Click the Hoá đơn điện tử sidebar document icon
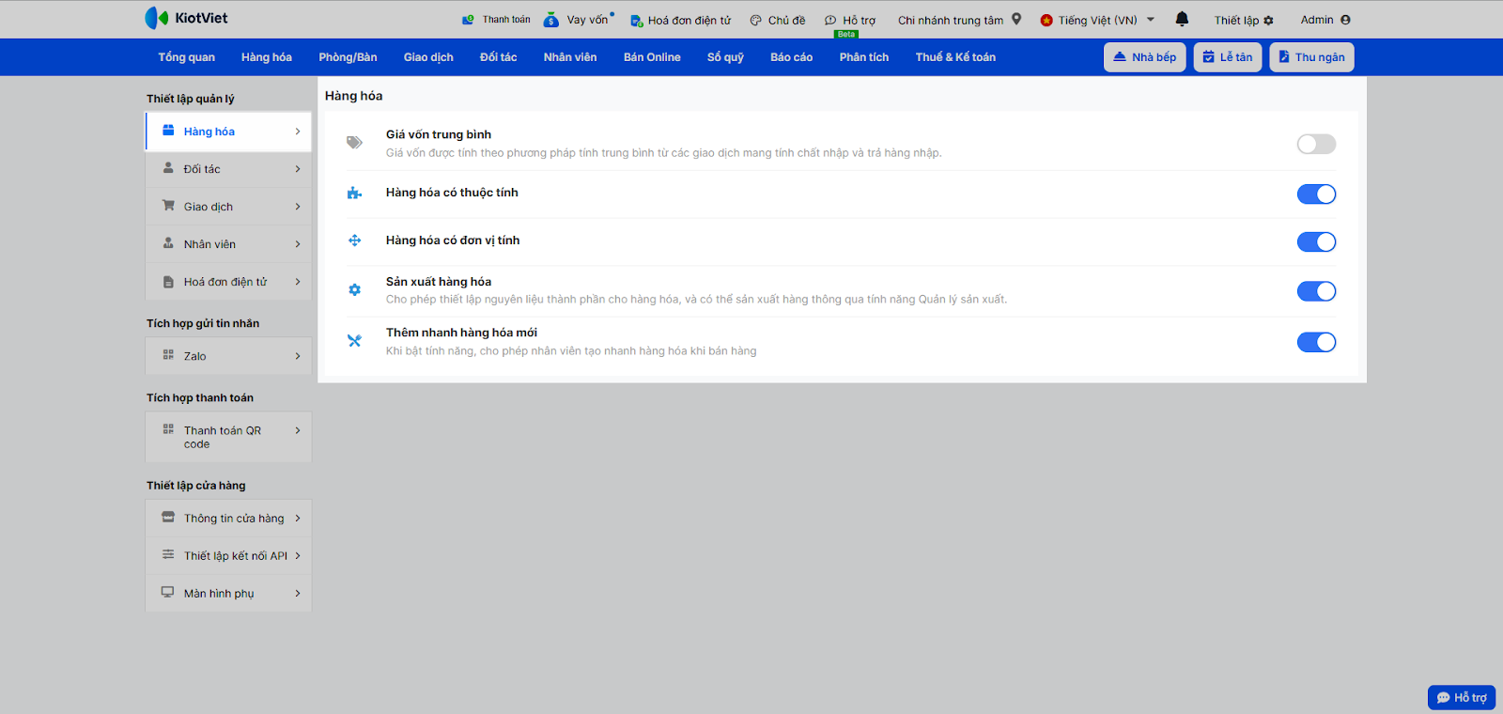Image resolution: width=1503 pixels, height=714 pixels. tap(168, 282)
